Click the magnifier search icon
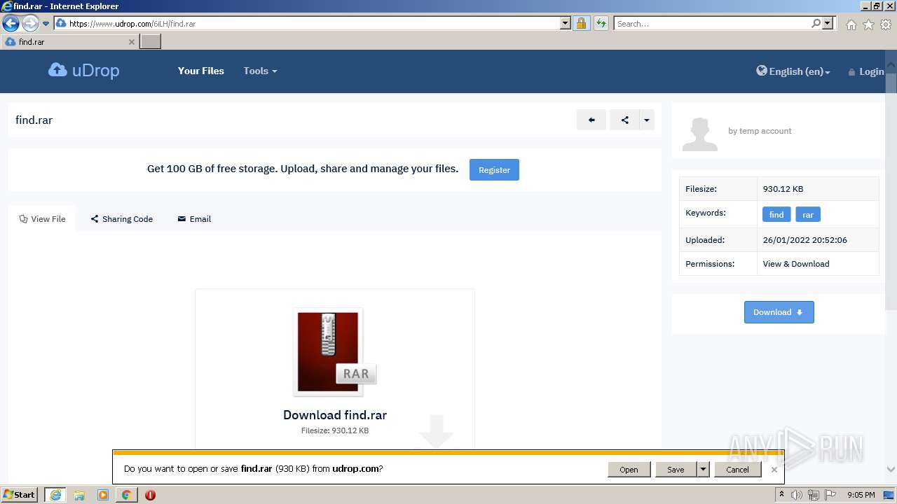This screenshot has height=504, width=897. point(816,23)
